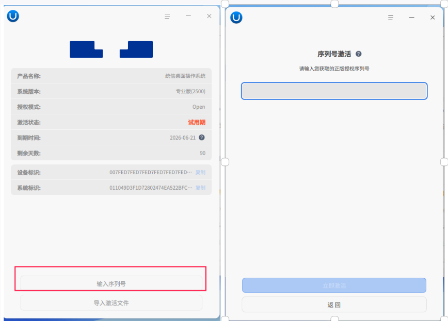The image size is (448, 321).
Task: Click the 系统标识 label
Action: pos(29,188)
